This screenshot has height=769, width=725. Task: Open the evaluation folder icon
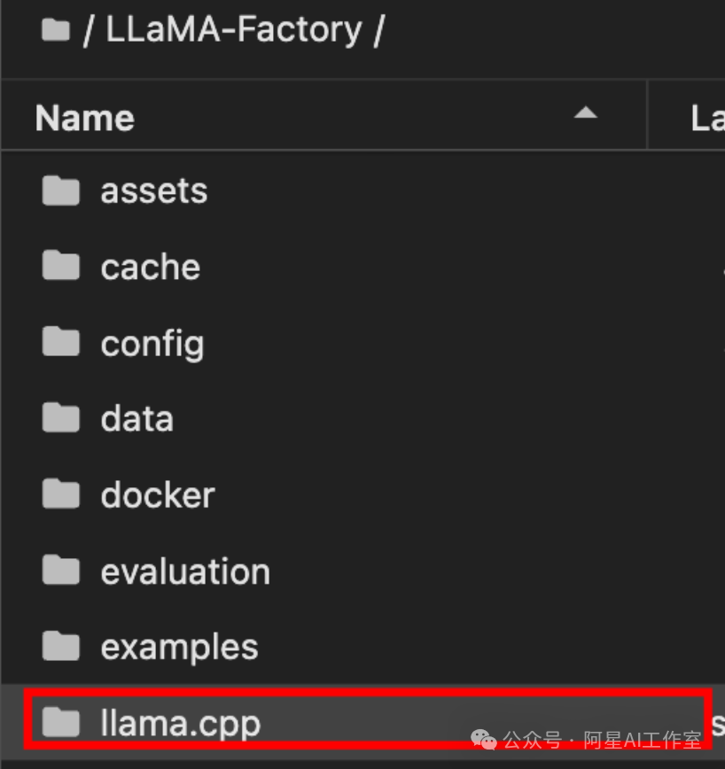(x=61, y=571)
